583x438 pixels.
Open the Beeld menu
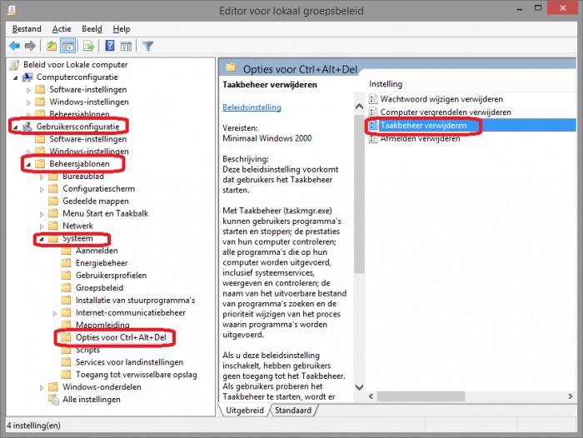coord(92,29)
